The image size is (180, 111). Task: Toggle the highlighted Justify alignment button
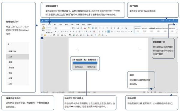click(109, 31)
